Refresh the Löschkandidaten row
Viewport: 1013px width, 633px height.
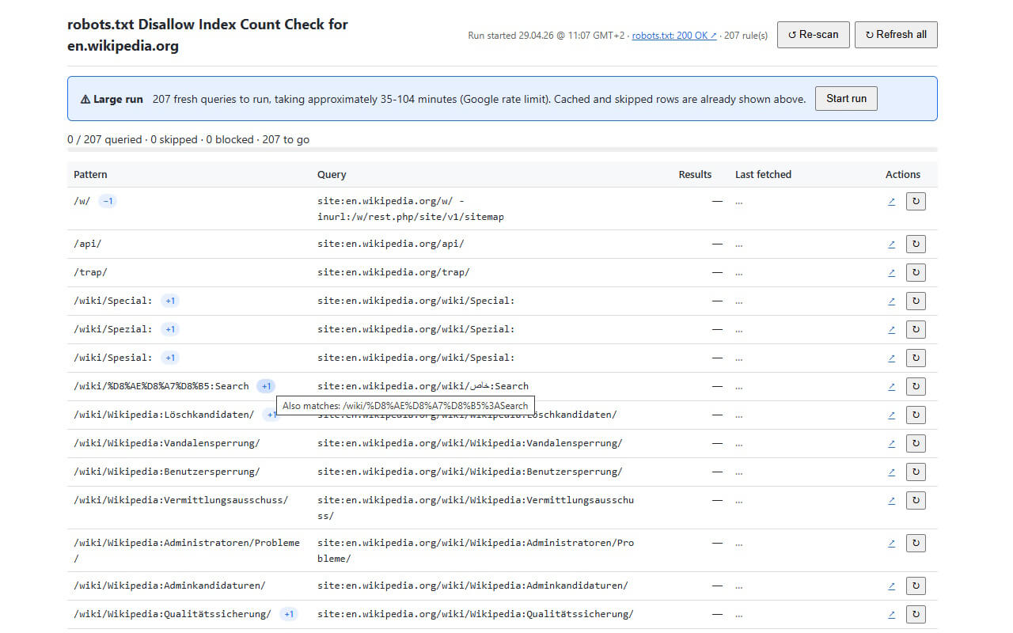916,415
